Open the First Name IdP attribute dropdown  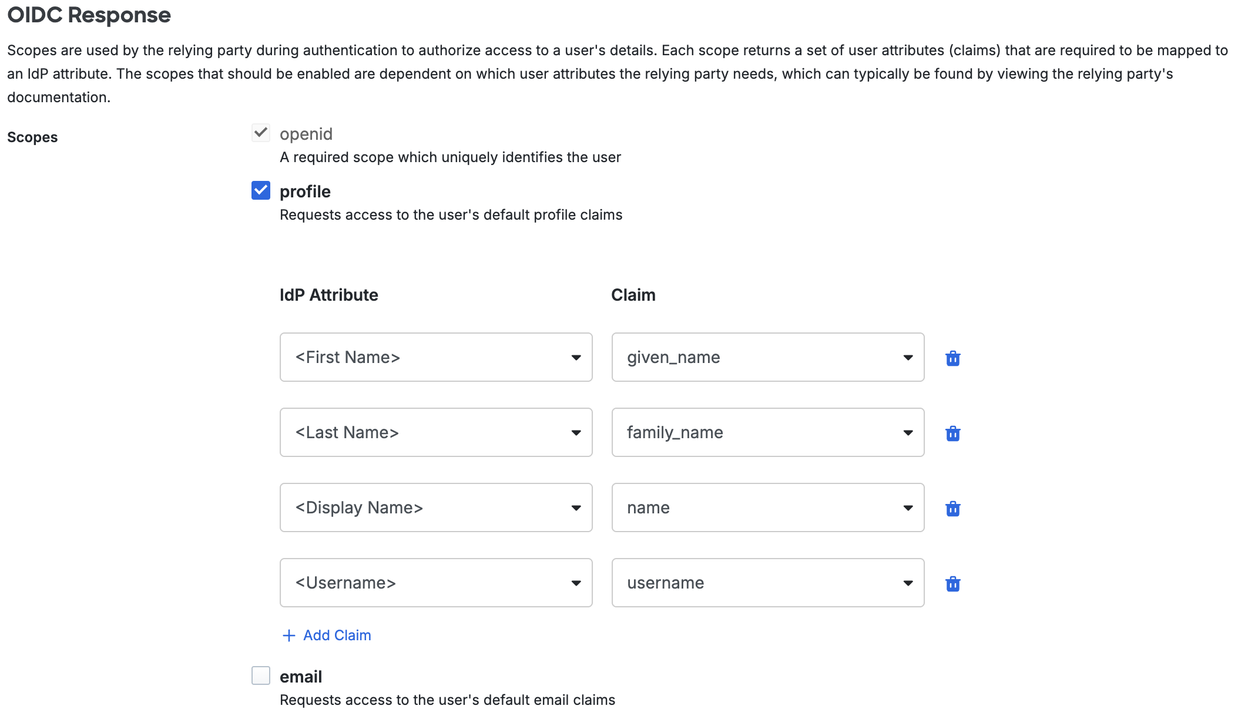pos(435,357)
